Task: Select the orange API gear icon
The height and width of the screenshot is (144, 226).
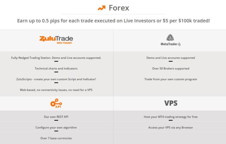Action: [x=56, y=103]
